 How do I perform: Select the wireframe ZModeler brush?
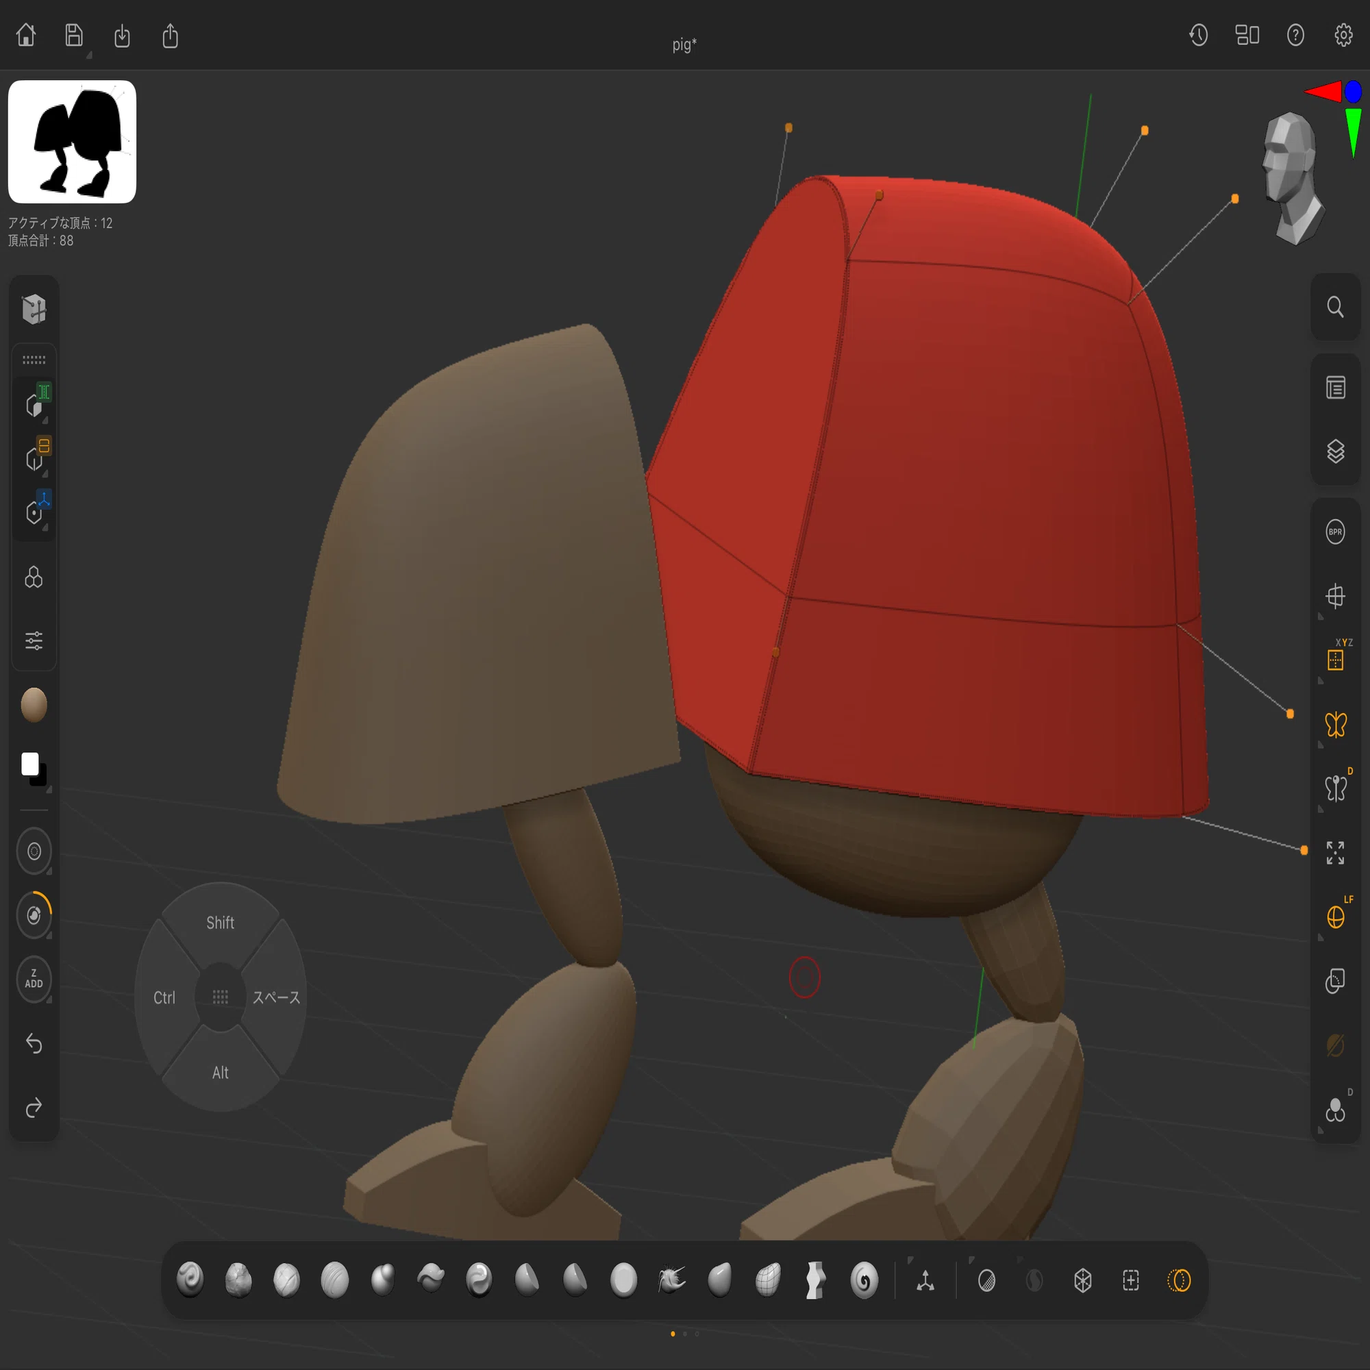[768, 1280]
